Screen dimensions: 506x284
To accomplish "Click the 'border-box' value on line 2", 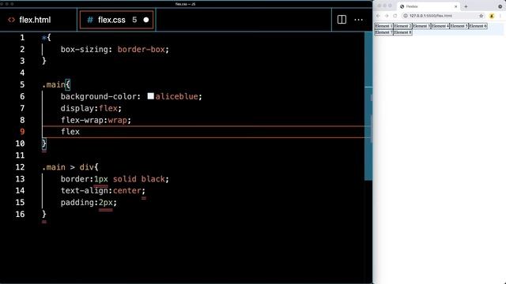I will click(141, 49).
